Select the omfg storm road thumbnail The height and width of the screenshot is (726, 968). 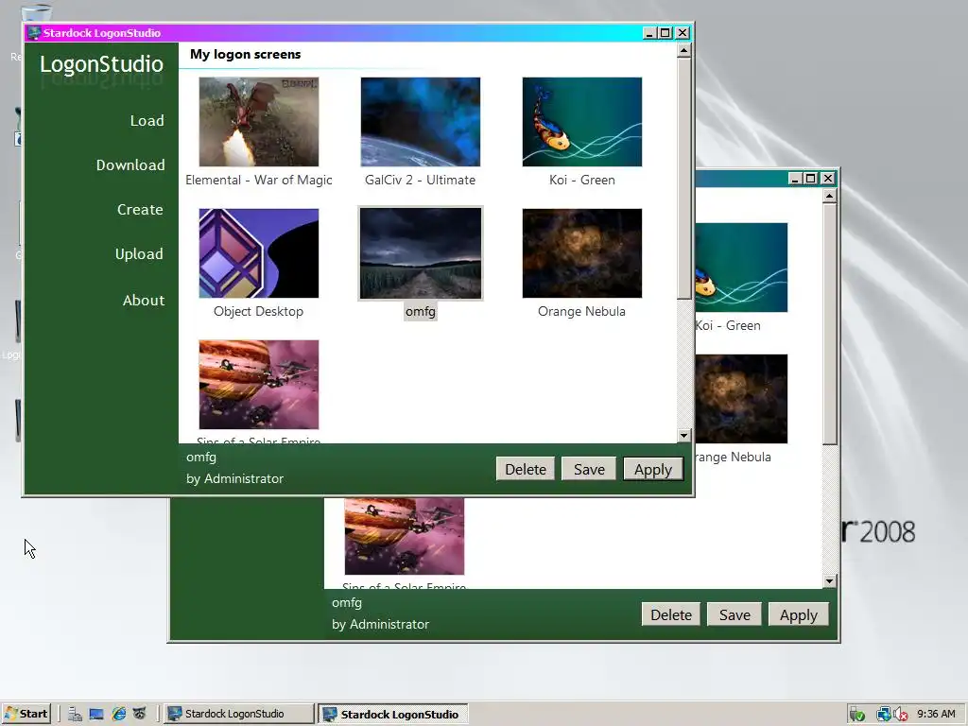coord(421,253)
